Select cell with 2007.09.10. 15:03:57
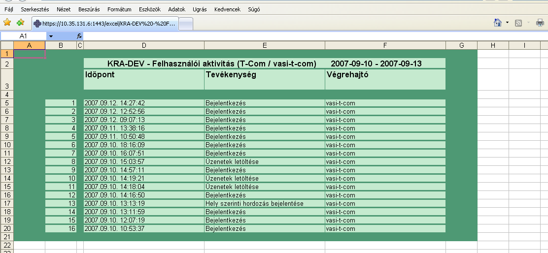This screenshot has width=548, height=253. click(x=144, y=161)
